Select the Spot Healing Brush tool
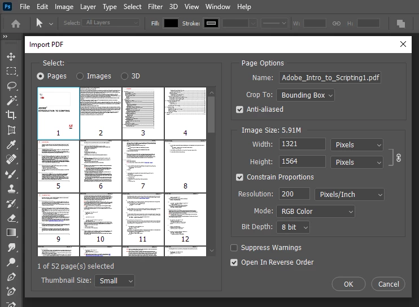 [11, 159]
